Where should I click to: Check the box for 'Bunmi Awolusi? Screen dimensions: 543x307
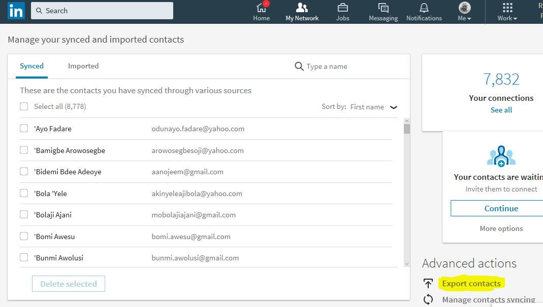24,257
